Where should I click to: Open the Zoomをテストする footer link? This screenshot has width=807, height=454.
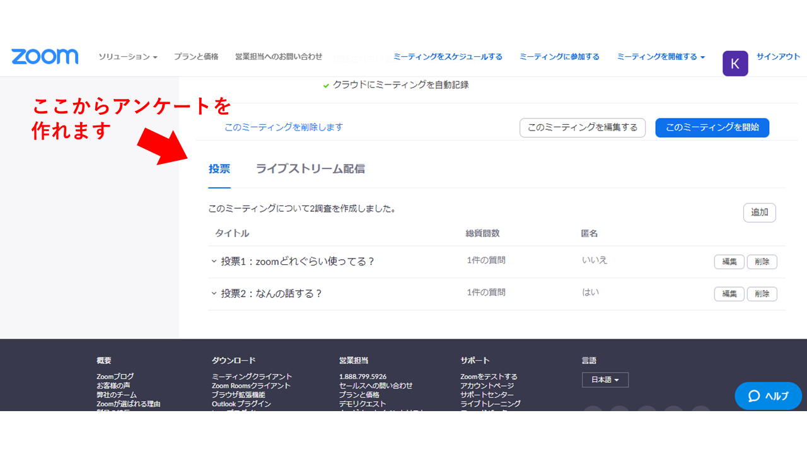(489, 376)
